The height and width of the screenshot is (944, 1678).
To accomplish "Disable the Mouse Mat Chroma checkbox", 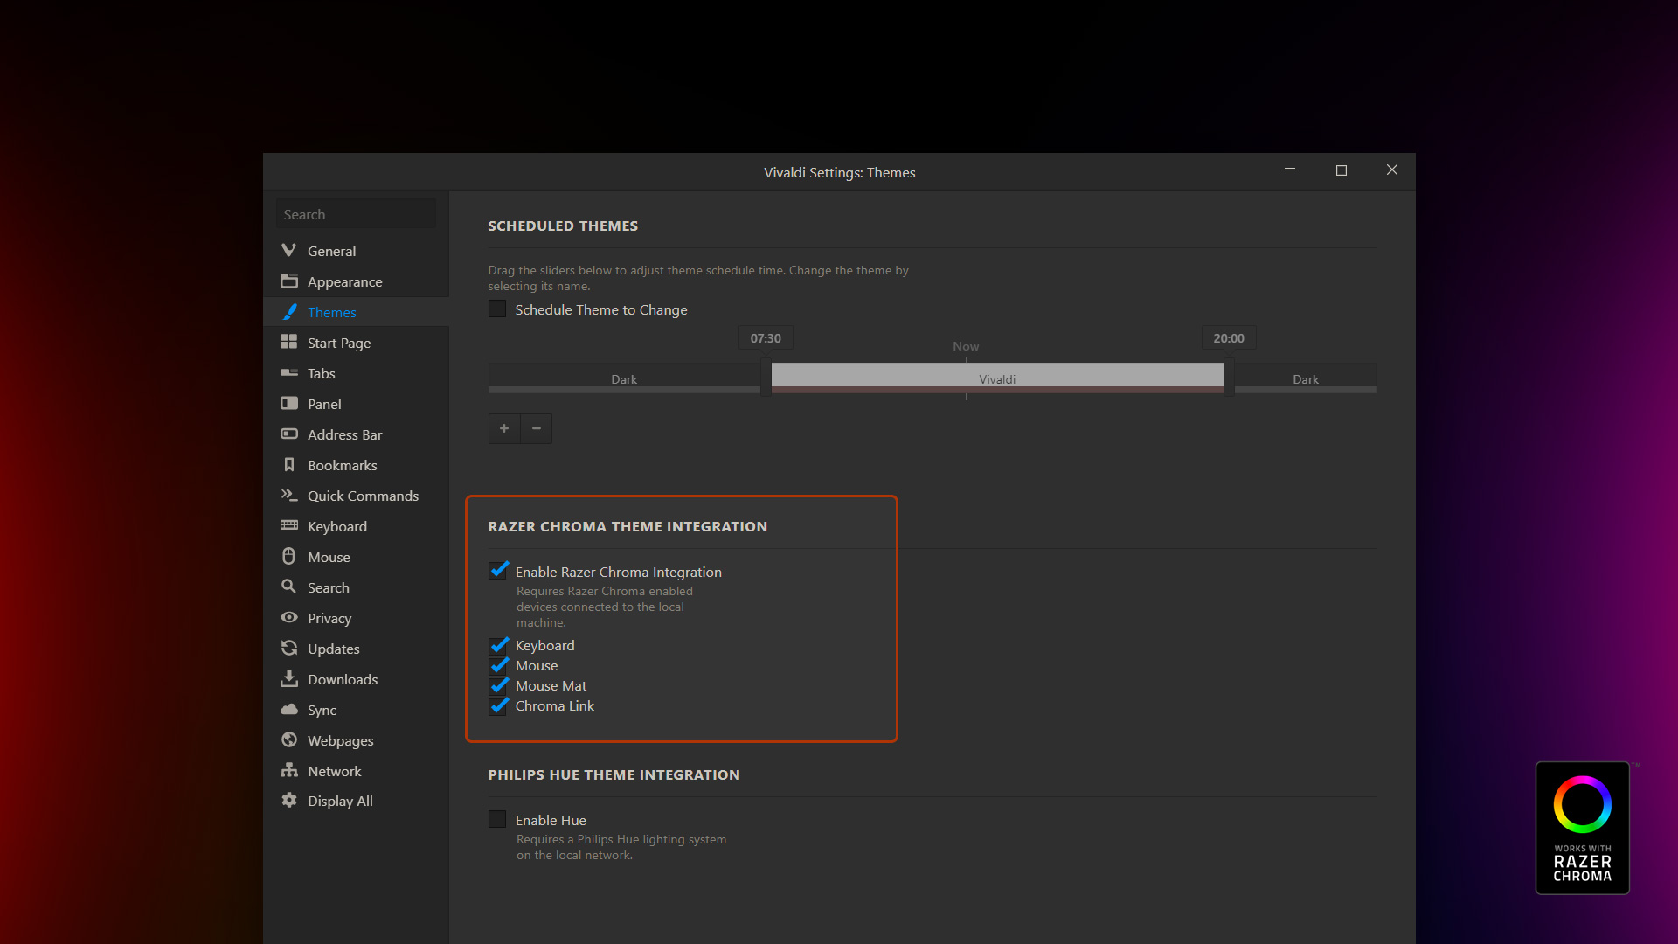I will tap(498, 686).
